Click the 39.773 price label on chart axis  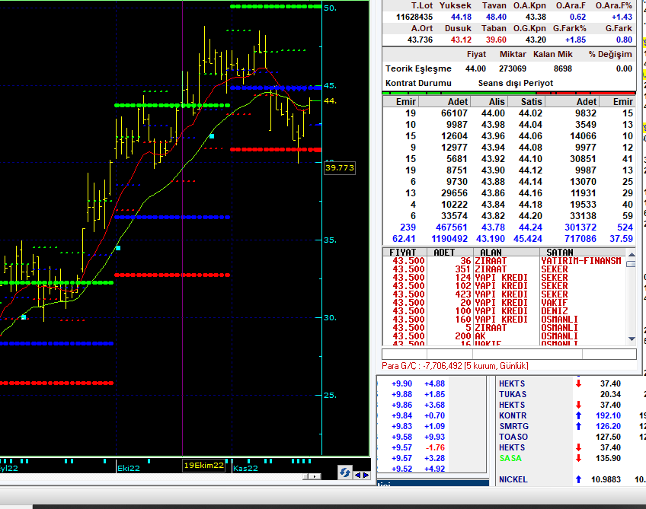(340, 168)
